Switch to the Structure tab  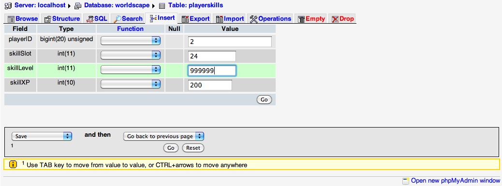coord(62,19)
